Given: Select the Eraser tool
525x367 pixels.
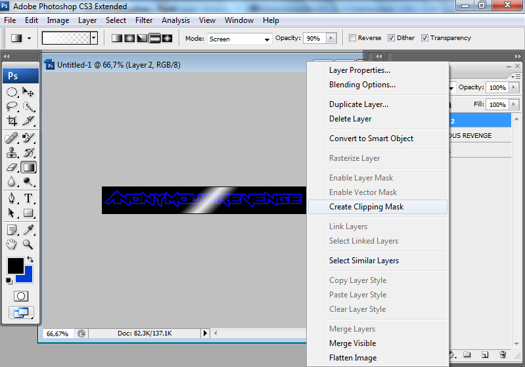Looking at the screenshot, I should click(12, 167).
